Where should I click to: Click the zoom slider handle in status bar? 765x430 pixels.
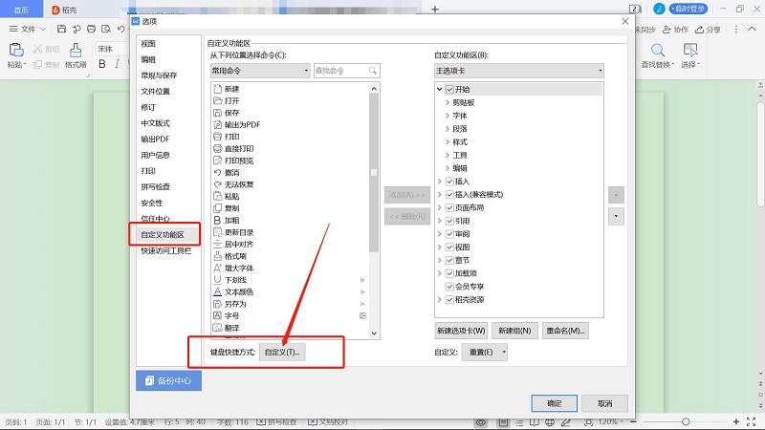[x=686, y=421]
